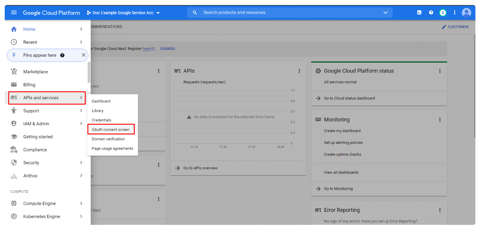Expand the Compute Engine submenu chevron
482x233 pixels.
coord(81,203)
